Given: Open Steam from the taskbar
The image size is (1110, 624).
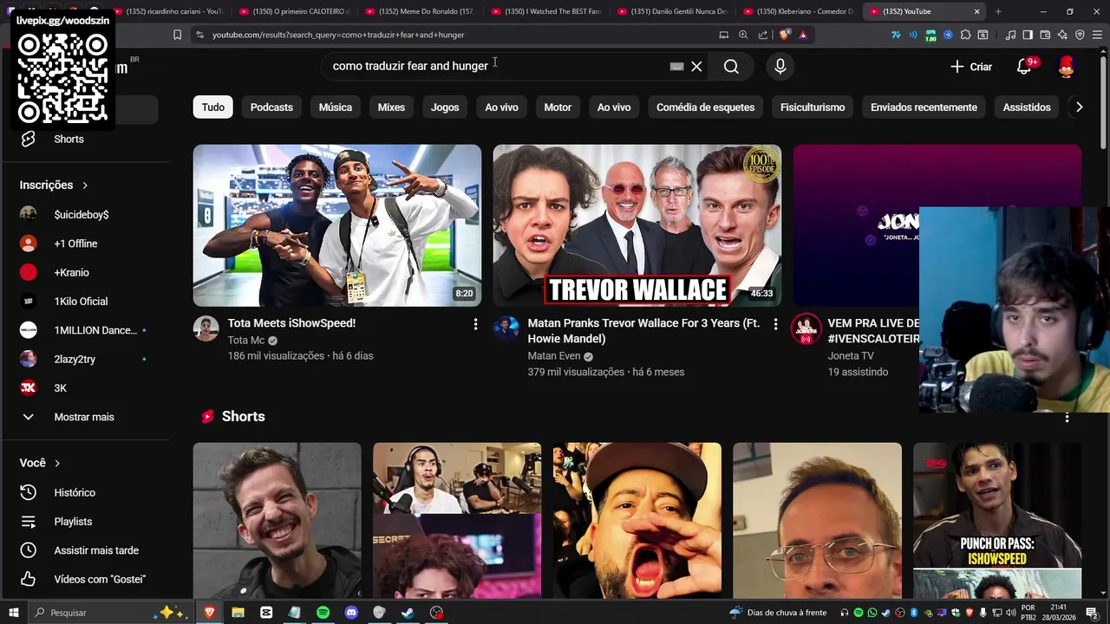Looking at the screenshot, I should 408,613.
